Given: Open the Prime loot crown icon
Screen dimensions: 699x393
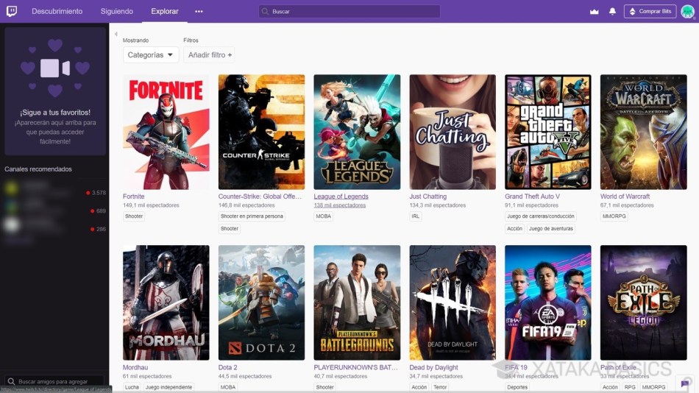Looking at the screenshot, I should (595, 12).
